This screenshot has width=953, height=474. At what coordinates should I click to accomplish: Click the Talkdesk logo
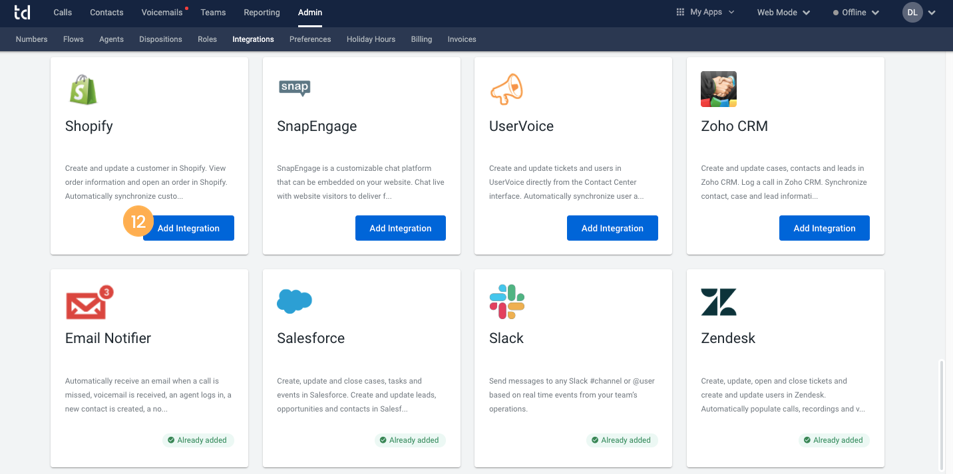[22, 11]
